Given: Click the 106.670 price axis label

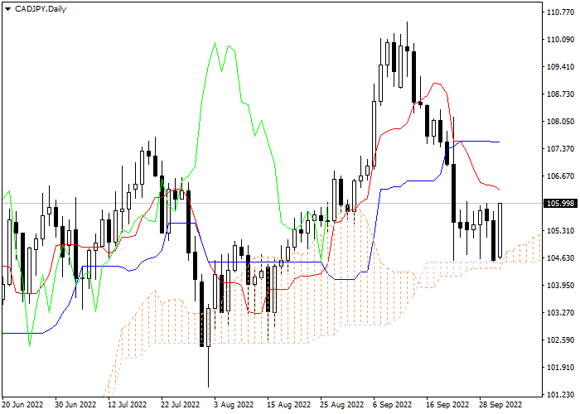Looking at the screenshot, I should [x=562, y=176].
